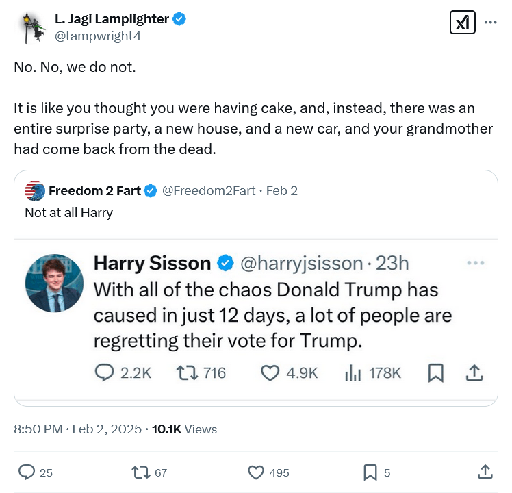Viewport: 512px width, 493px height.
Task: Click the verified badge beside Lamplighter
Action: click(x=179, y=19)
